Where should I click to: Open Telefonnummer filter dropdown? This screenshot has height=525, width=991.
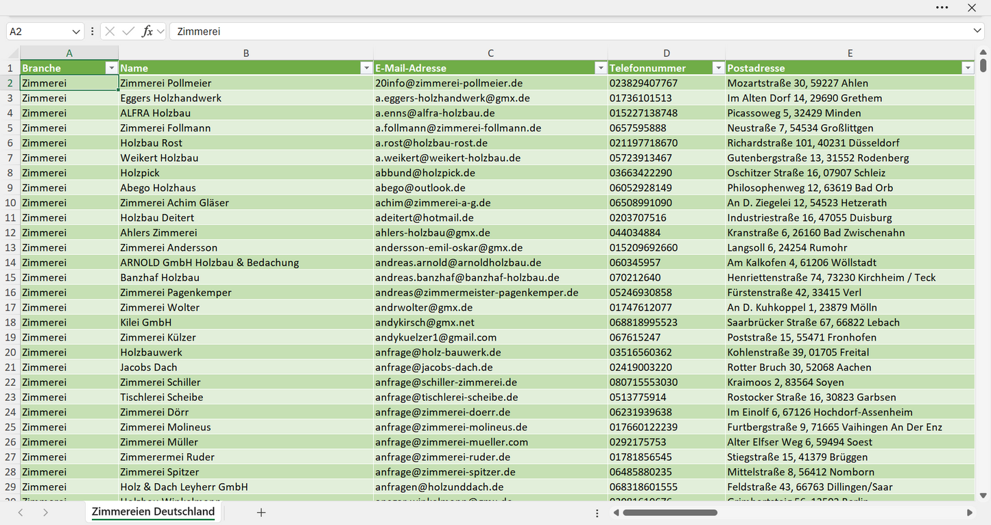pos(719,68)
